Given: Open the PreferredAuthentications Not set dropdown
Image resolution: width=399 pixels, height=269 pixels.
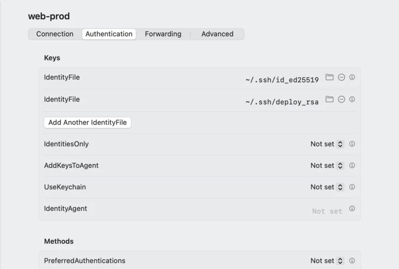Looking at the screenshot, I should point(327,260).
